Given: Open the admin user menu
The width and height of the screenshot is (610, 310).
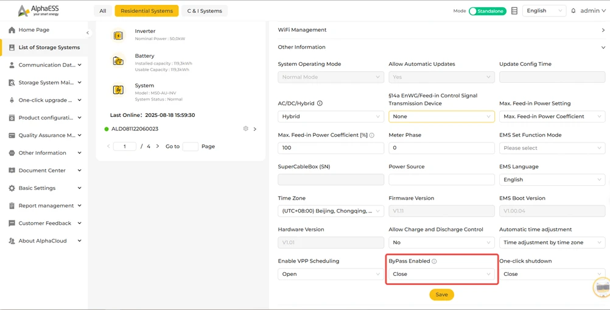Looking at the screenshot, I should [592, 11].
